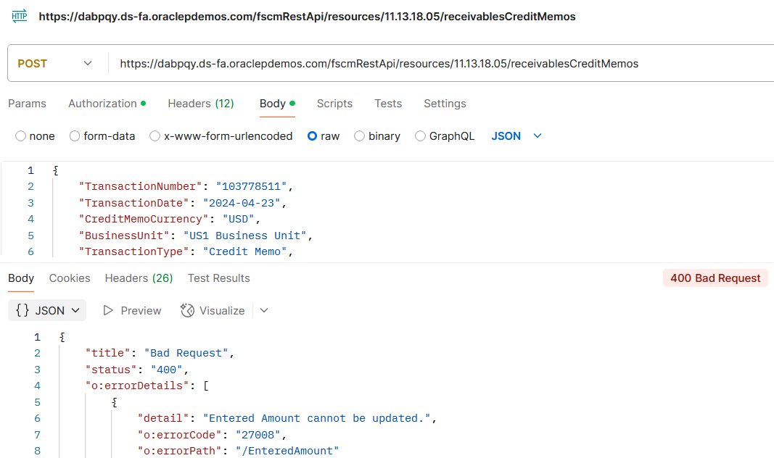
Task: Switch body type to form-data
Action: tap(74, 136)
